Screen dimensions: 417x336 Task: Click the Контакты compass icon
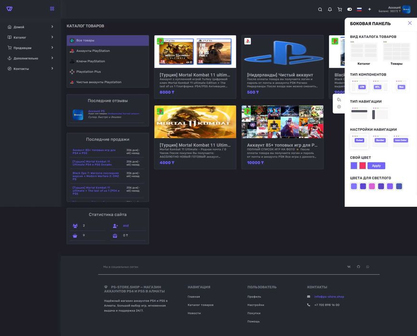(x=10, y=68)
